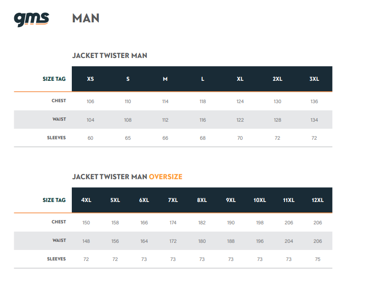Click the M size column header

click(165, 79)
